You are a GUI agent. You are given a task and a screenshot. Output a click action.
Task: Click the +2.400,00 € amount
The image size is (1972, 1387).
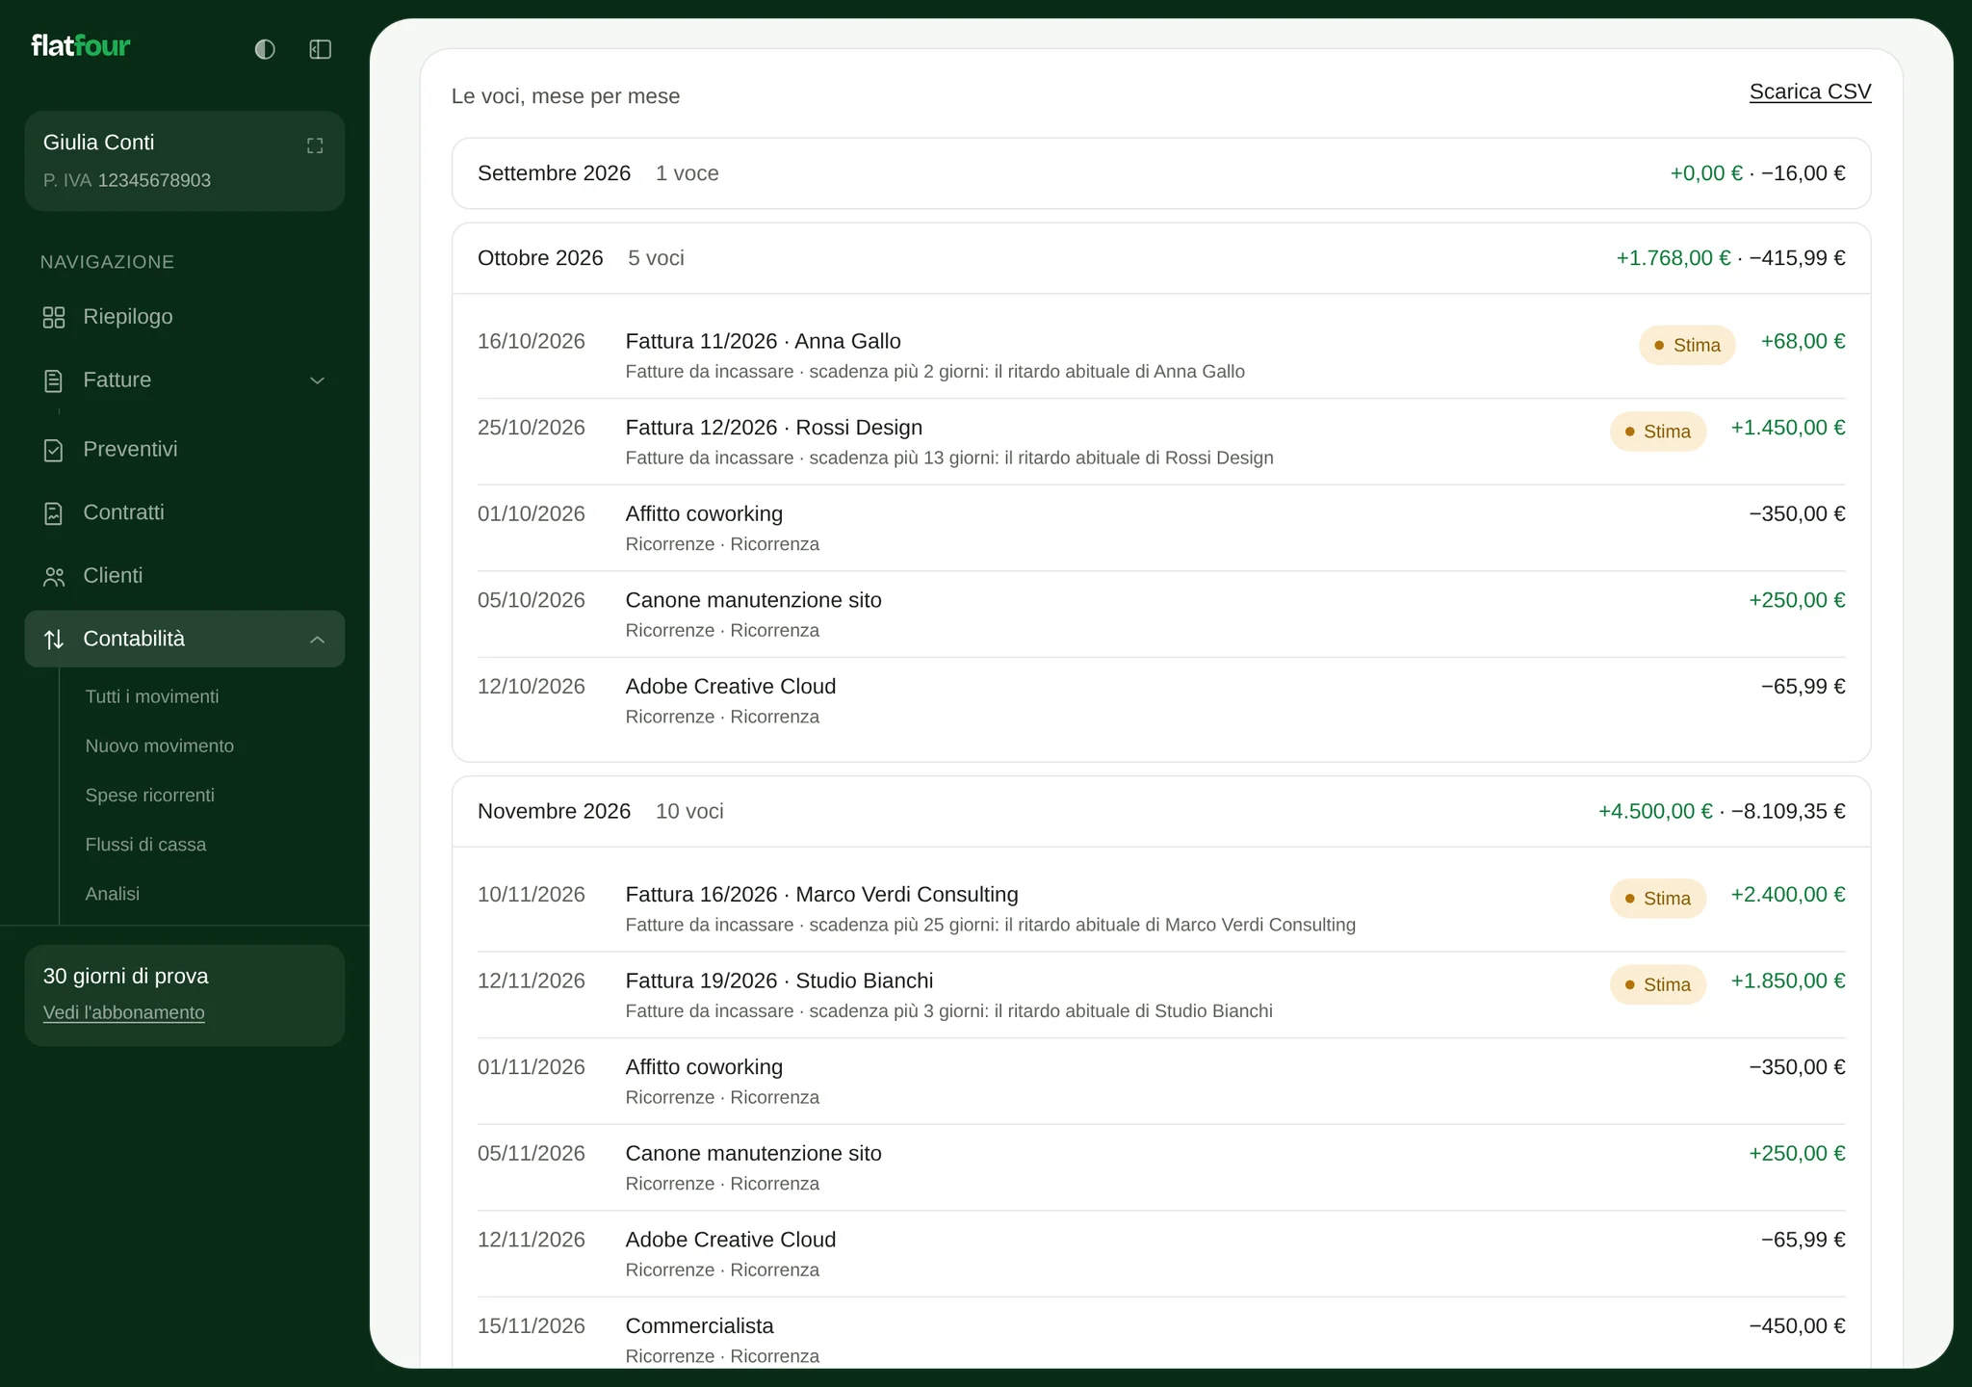click(1788, 895)
